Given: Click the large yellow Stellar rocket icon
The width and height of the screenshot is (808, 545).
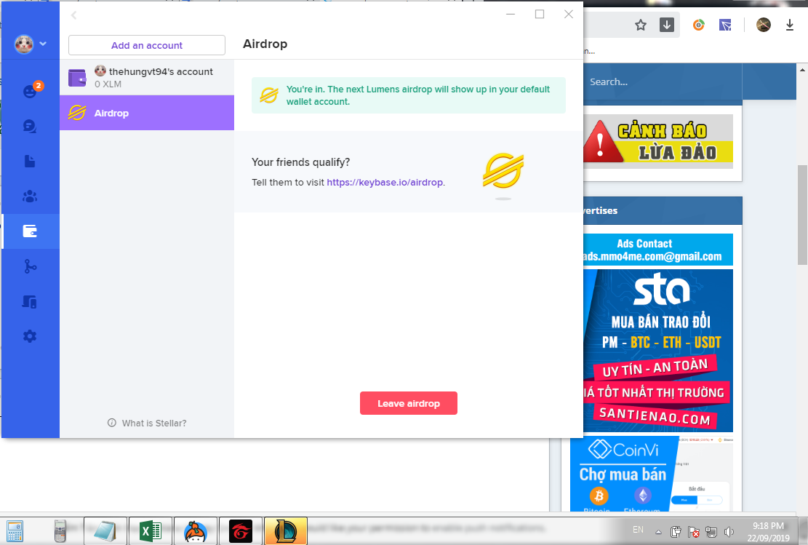Looking at the screenshot, I should tap(503, 171).
